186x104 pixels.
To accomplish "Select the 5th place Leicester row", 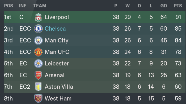I will 95,64.
